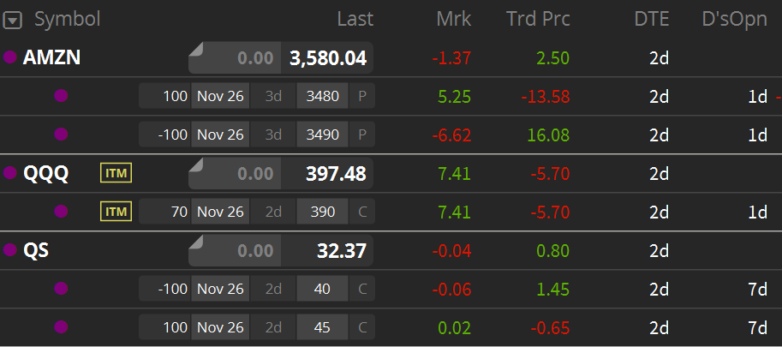Select the QS symbol row
This screenshot has width=782, height=347.
(x=391, y=250)
